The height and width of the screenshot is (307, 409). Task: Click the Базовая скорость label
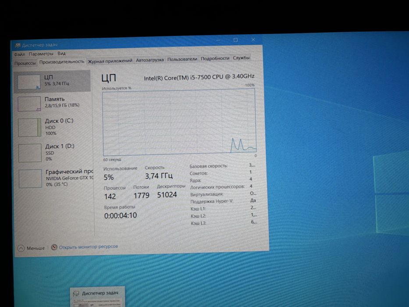pos(208,166)
